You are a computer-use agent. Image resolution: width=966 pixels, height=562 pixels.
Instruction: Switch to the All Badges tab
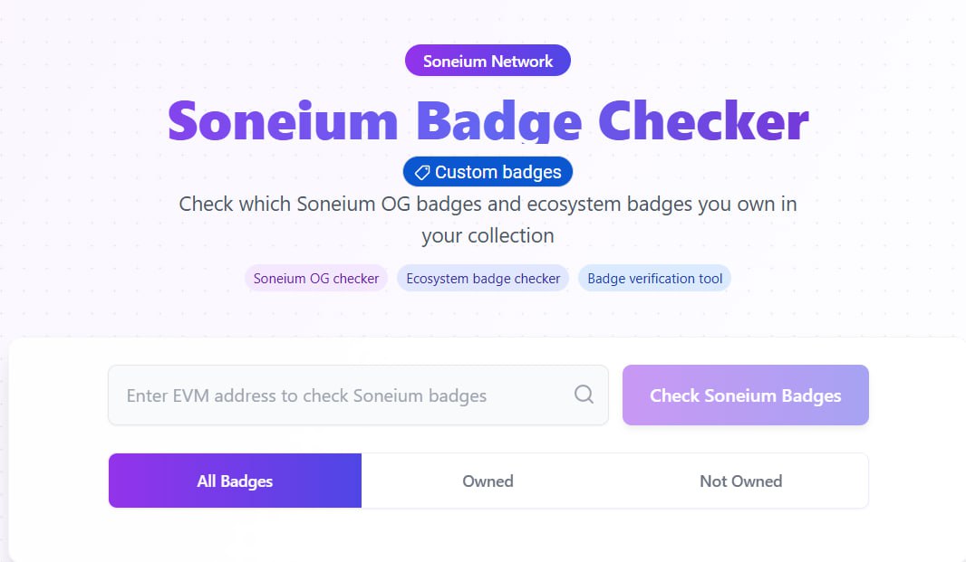tap(235, 481)
